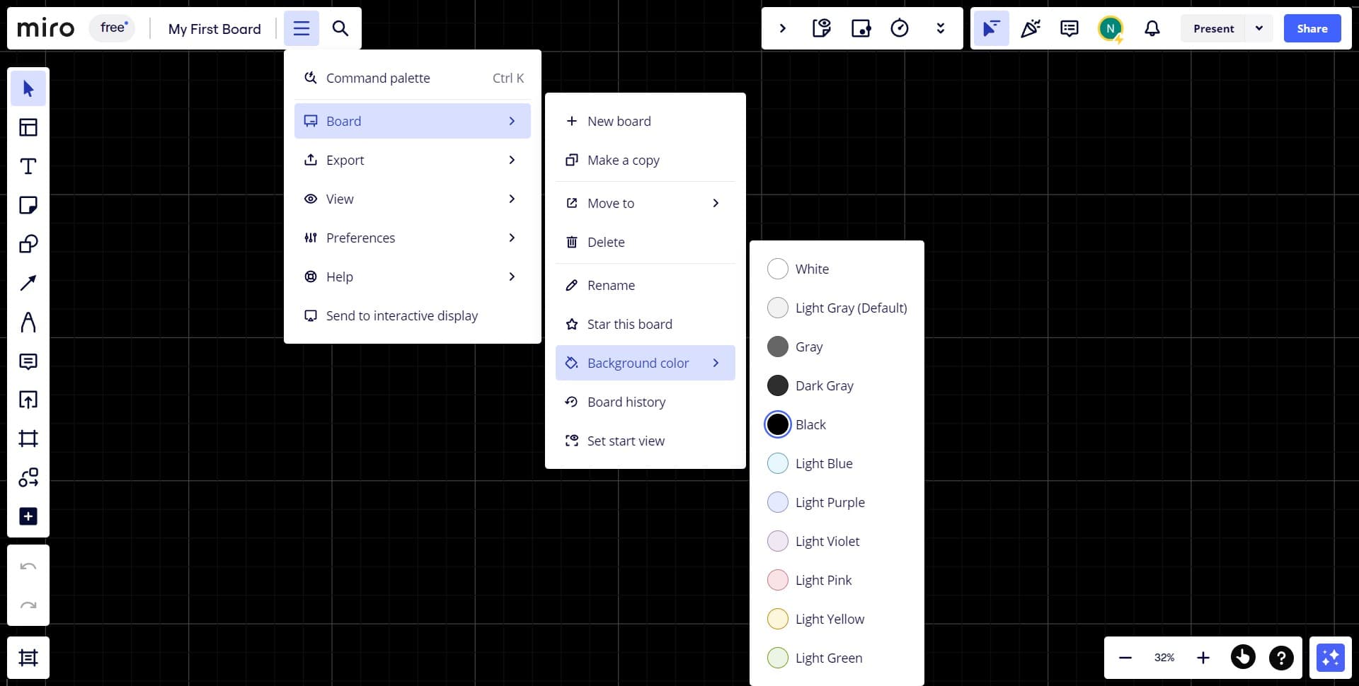
Task: Open the timer icon in top toolbar
Action: [899, 28]
